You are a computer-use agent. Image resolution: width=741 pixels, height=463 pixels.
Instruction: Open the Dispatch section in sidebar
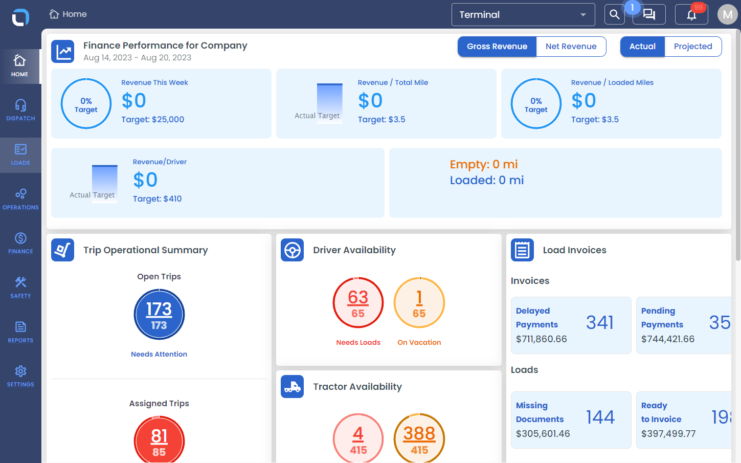[20, 109]
